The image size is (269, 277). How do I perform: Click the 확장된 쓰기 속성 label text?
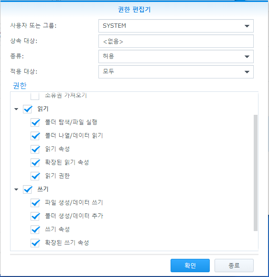(67, 243)
